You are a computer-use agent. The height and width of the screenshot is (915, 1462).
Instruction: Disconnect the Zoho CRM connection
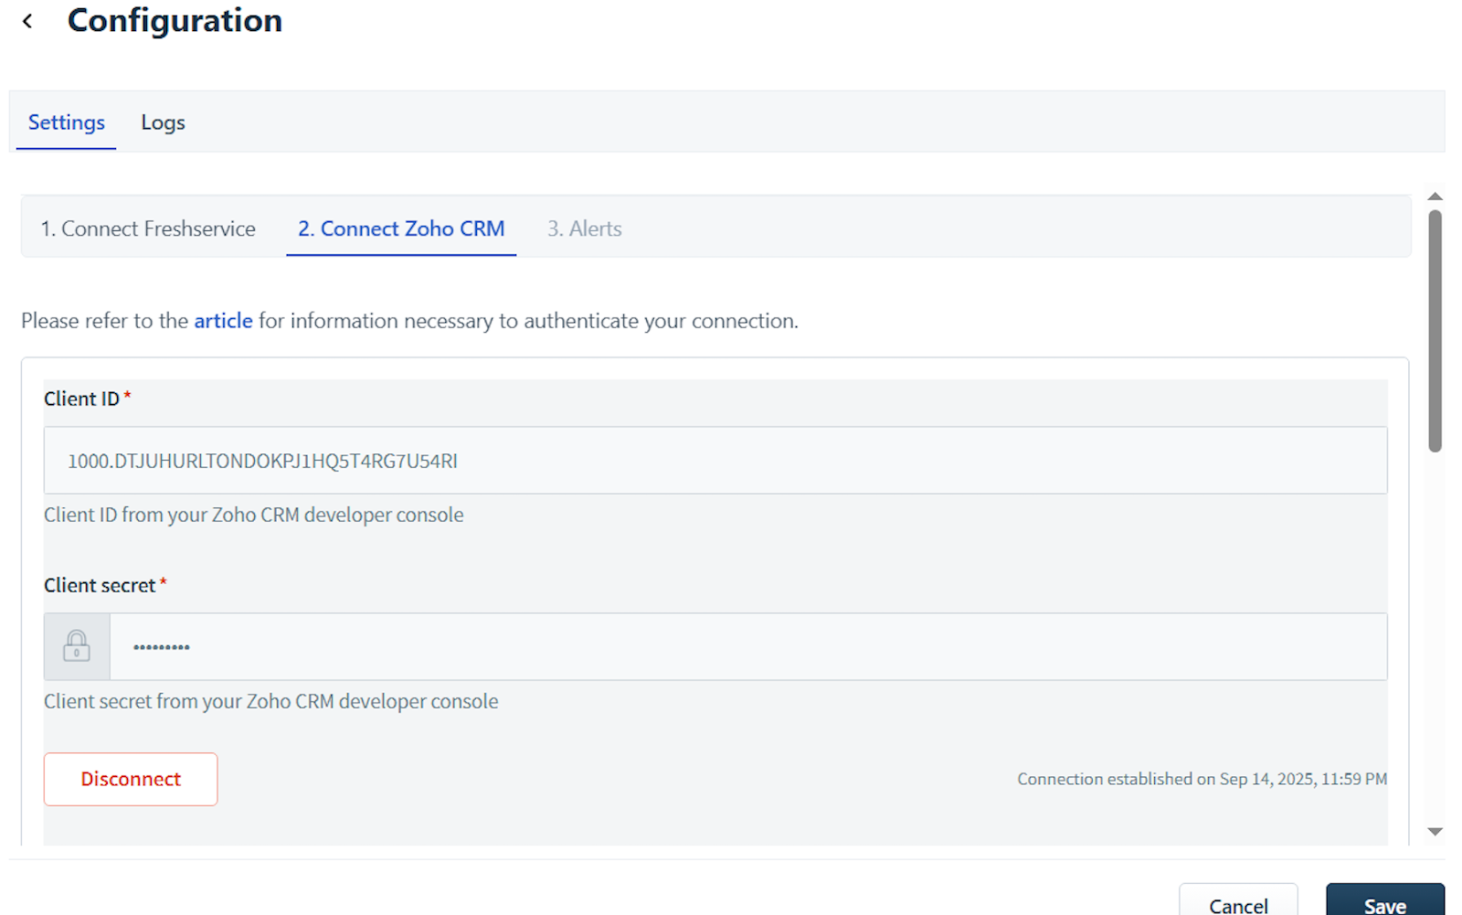pyautogui.click(x=131, y=779)
